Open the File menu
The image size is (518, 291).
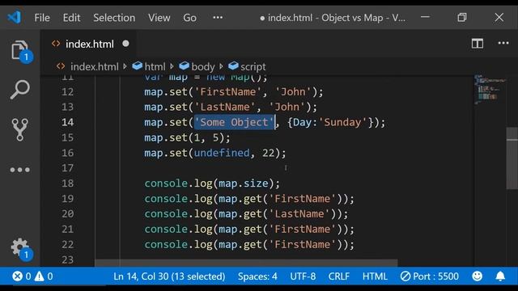[42, 18]
